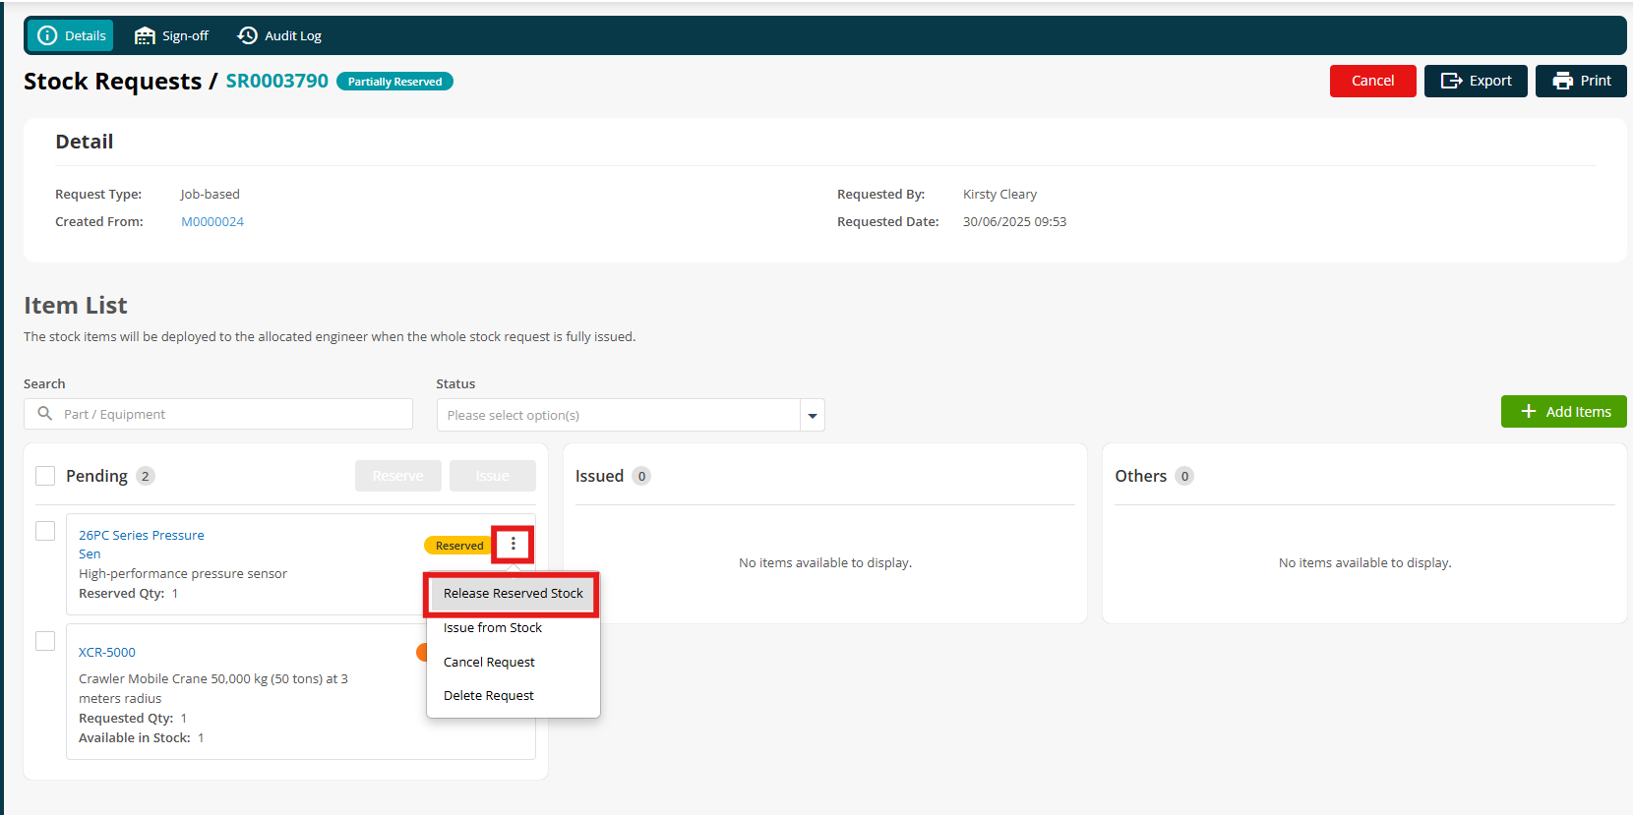Click the green Add Items button

(x=1564, y=411)
